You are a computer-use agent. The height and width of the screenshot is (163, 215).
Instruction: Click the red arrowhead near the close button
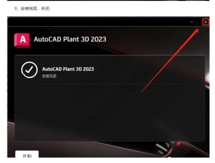point(196,31)
